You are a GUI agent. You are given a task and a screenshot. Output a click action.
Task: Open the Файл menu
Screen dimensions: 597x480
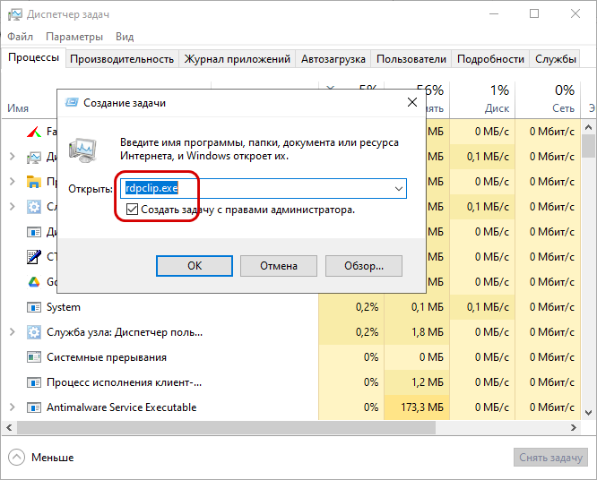coord(21,37)
